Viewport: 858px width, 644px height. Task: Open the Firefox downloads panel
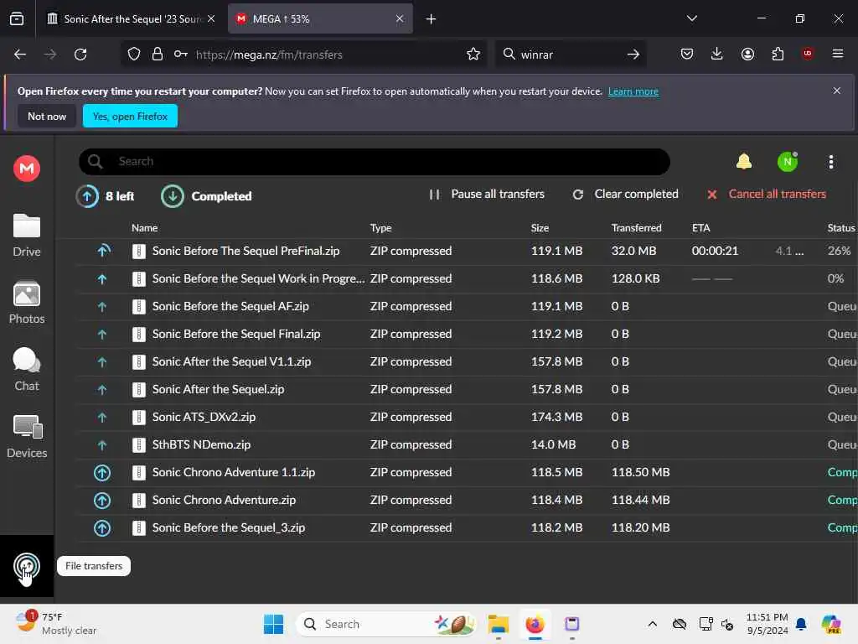point(717,54)
